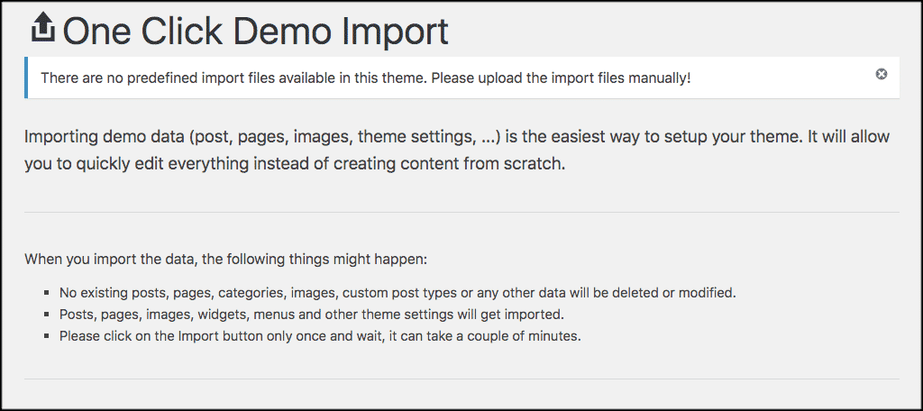Click the notice text about uploading files manually
The width and height of the screenshot is (923, 411).
pyautogui.click(x=366, y=78)
